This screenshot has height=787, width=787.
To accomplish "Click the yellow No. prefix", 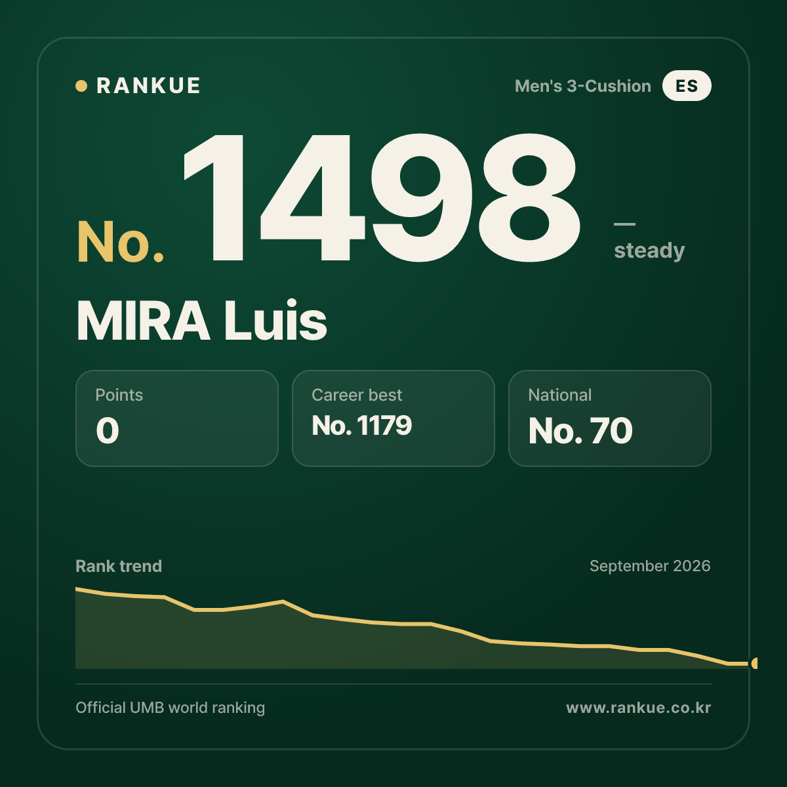I will click(121, 242).
